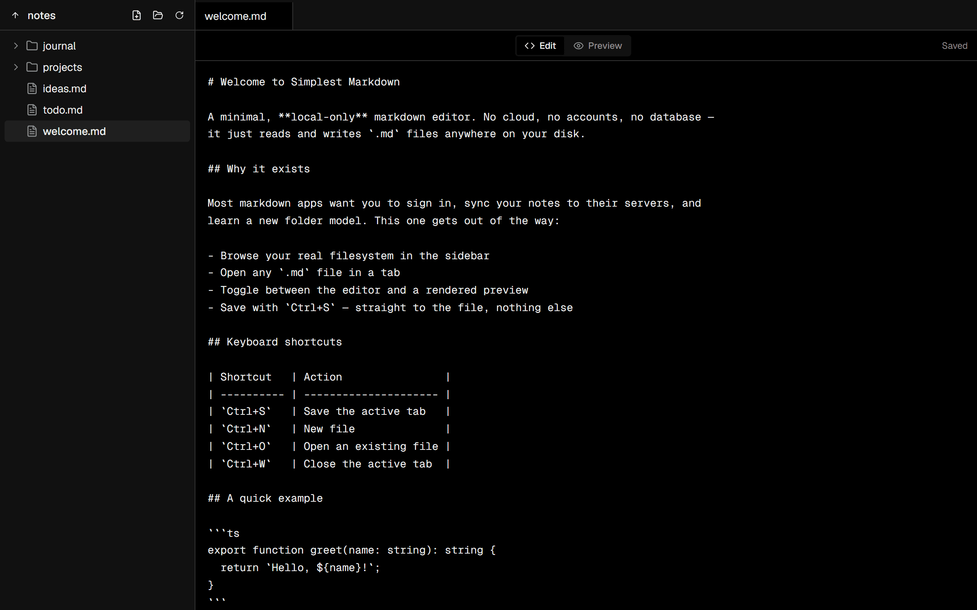This screenshot has height=610, width=977.
Task: Click the welcome.md file icon in sidebar
Action: coord(32,131)
